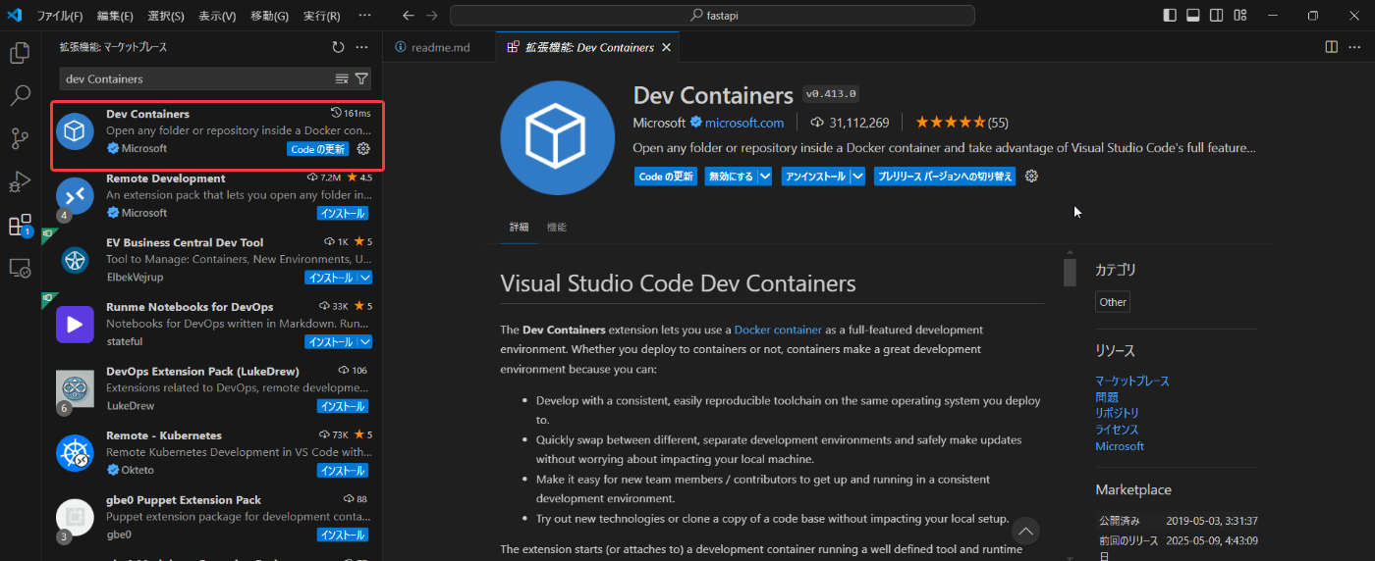1375x561 pixels.
Task: Click the 無効にする button
Action: pyautogui.click(x=731, y=177)
